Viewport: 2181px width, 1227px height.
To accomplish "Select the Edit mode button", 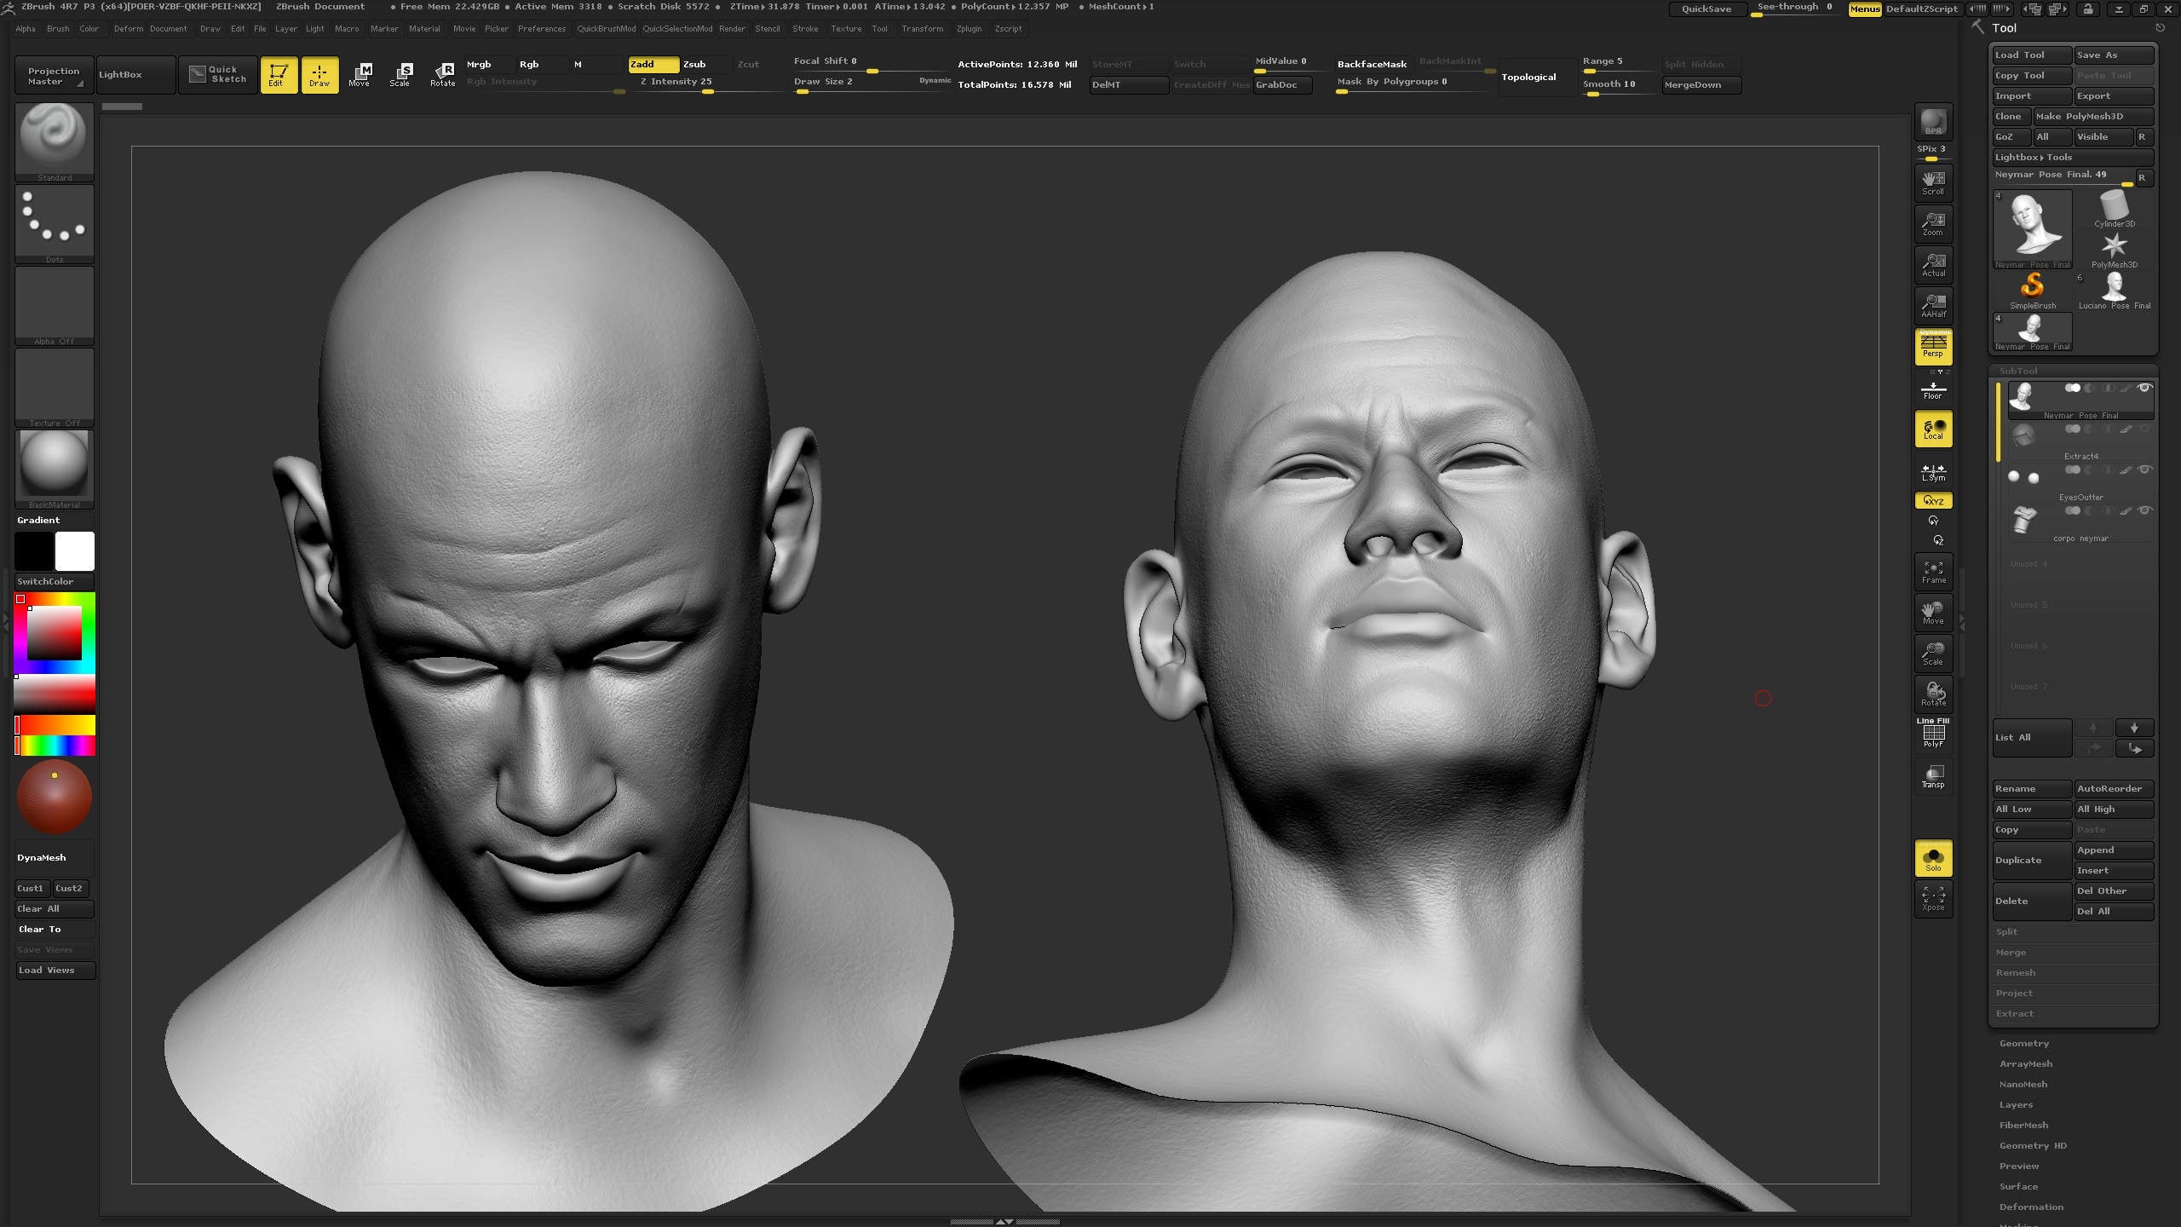I will [278, 75].
